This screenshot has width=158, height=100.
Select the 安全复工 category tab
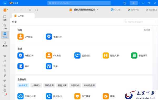coord(23,86)
